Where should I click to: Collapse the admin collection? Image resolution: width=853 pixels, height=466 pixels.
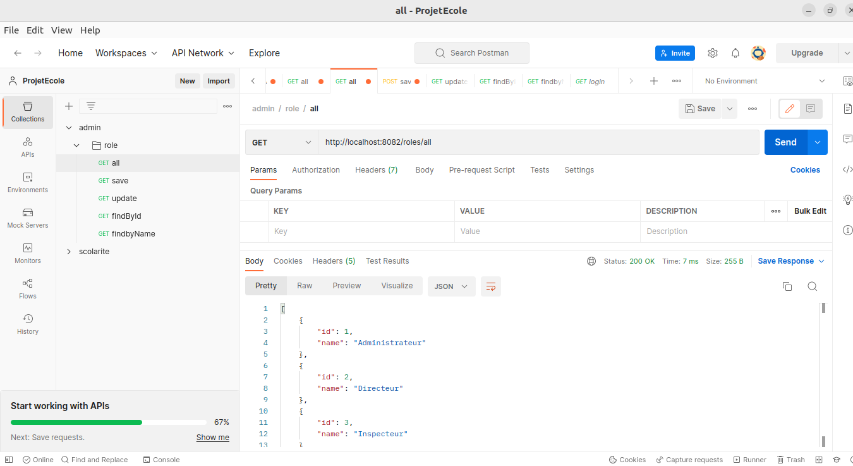69,128
